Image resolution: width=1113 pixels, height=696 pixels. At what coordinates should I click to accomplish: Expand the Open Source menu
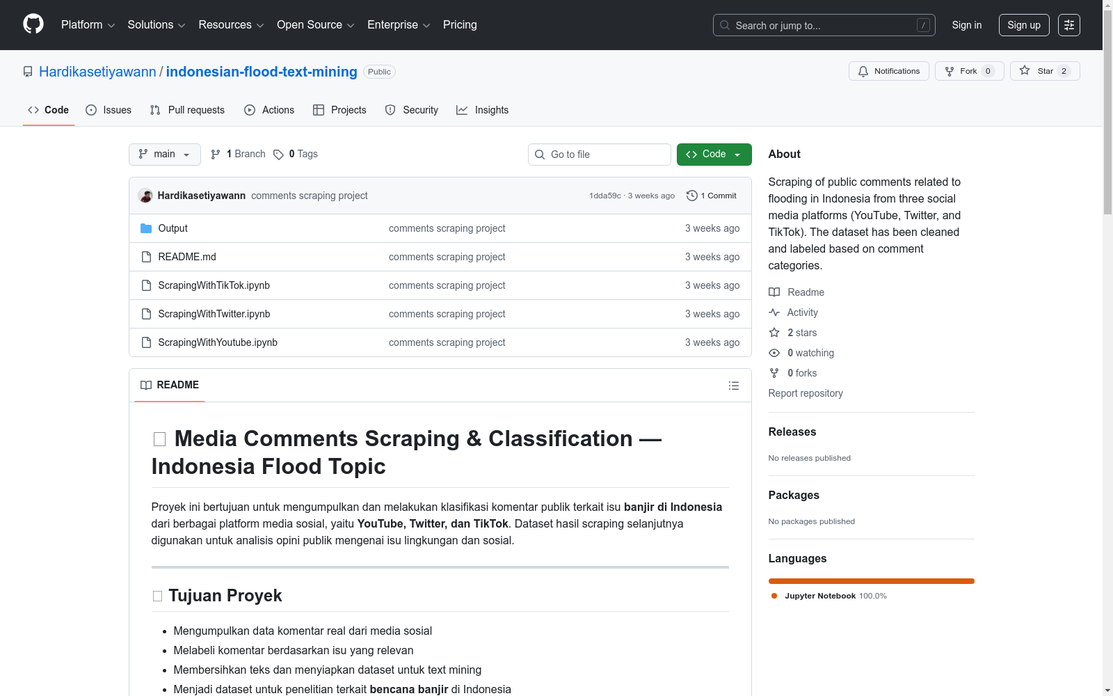[316, 25]
